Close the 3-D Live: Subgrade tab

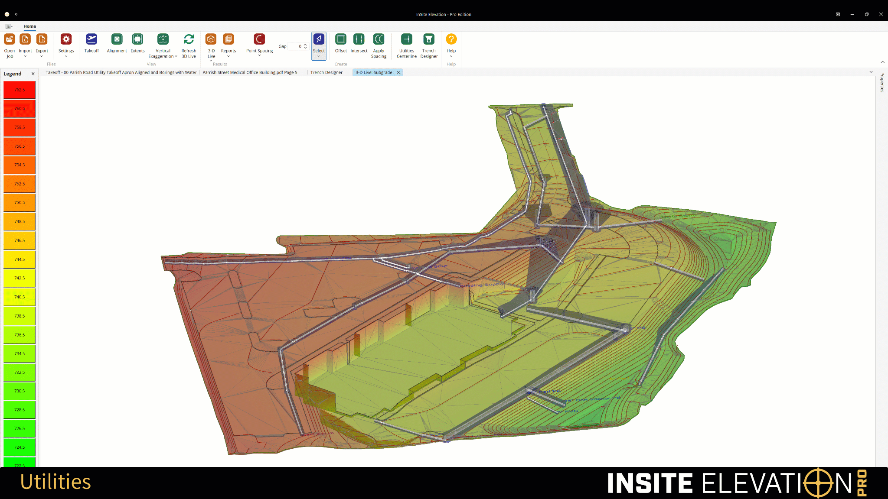[398, 72]
